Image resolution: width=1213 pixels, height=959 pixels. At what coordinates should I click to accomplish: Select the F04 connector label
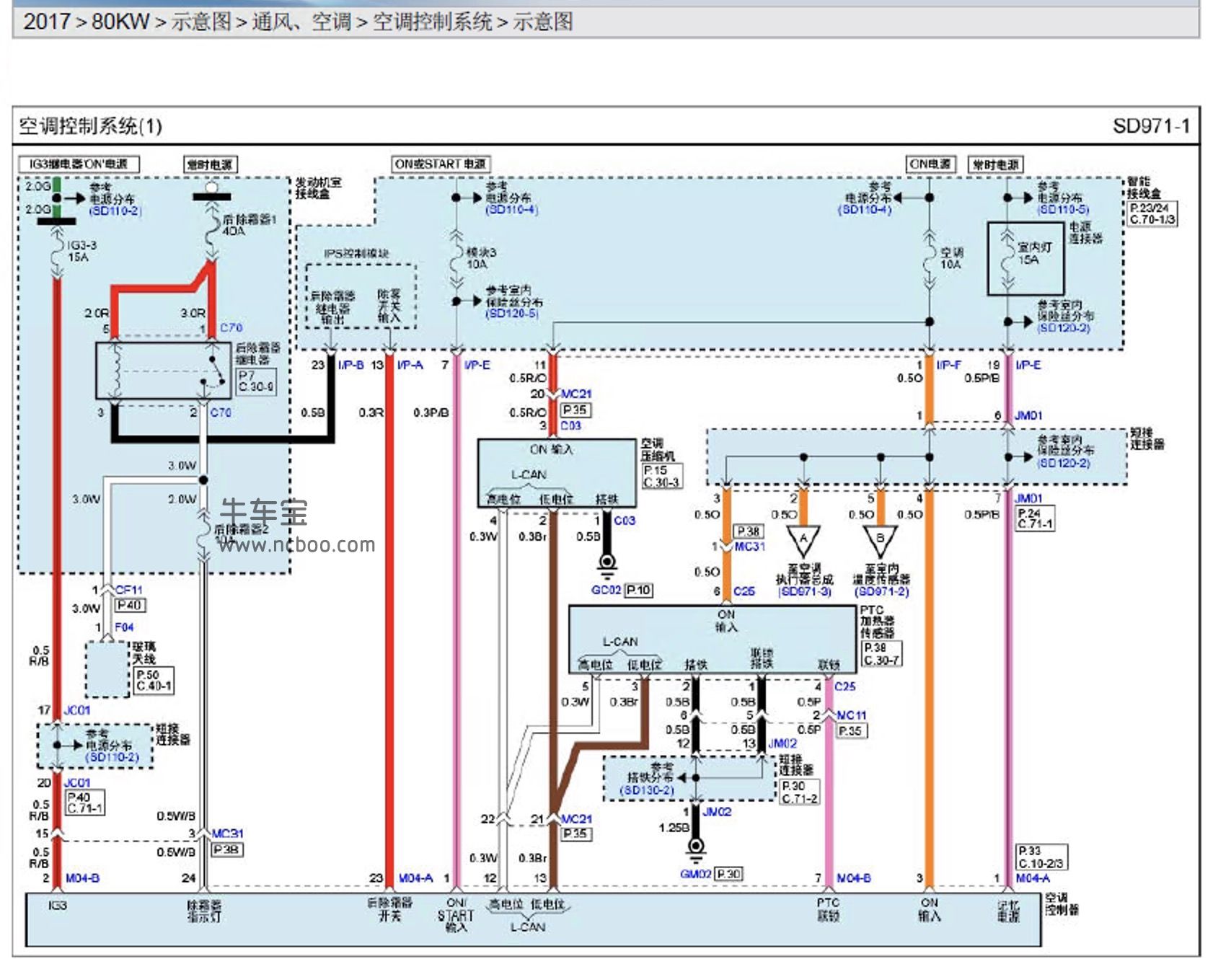124,627
